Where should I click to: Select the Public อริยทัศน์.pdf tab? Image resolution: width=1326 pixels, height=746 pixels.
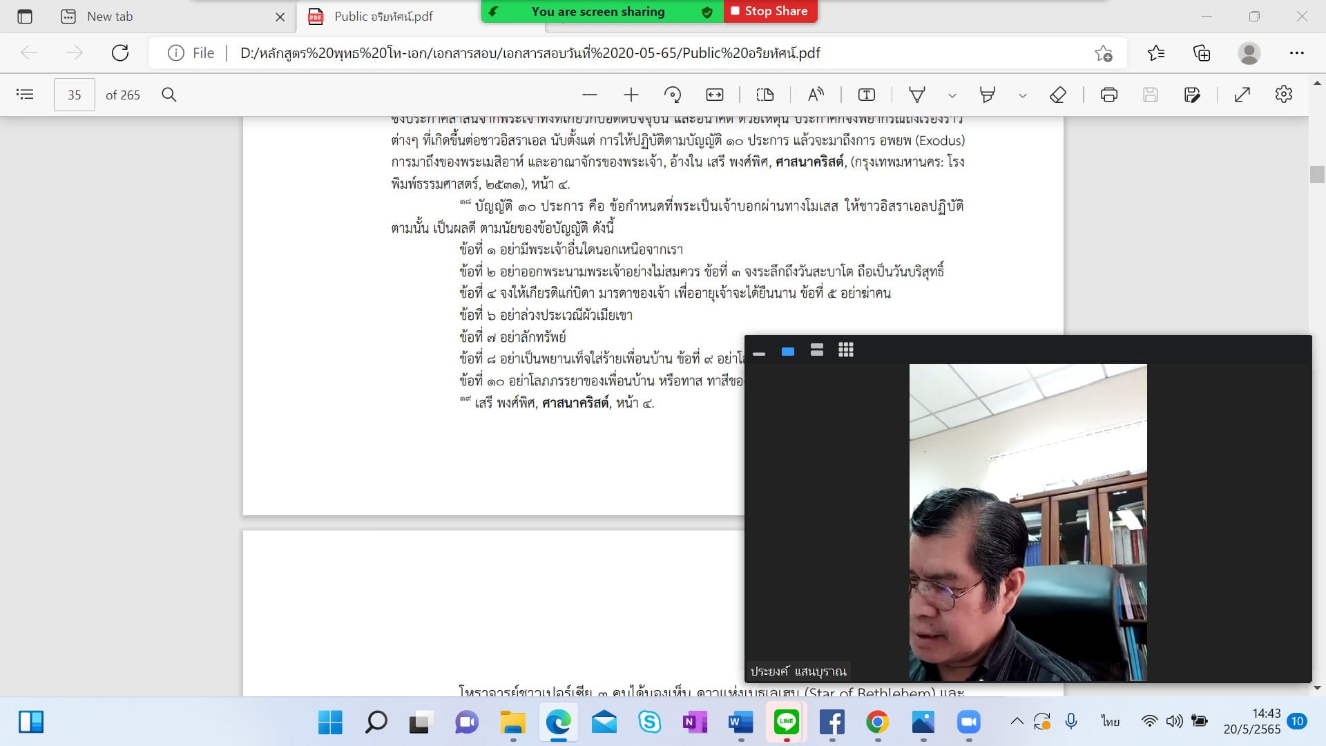pyautogui.click(x=383, y=17)
